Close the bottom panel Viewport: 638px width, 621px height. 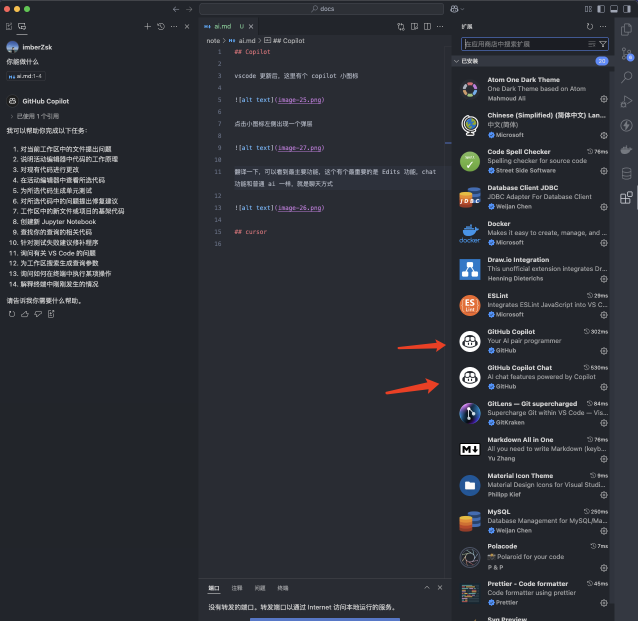click(x=440, y=587)
